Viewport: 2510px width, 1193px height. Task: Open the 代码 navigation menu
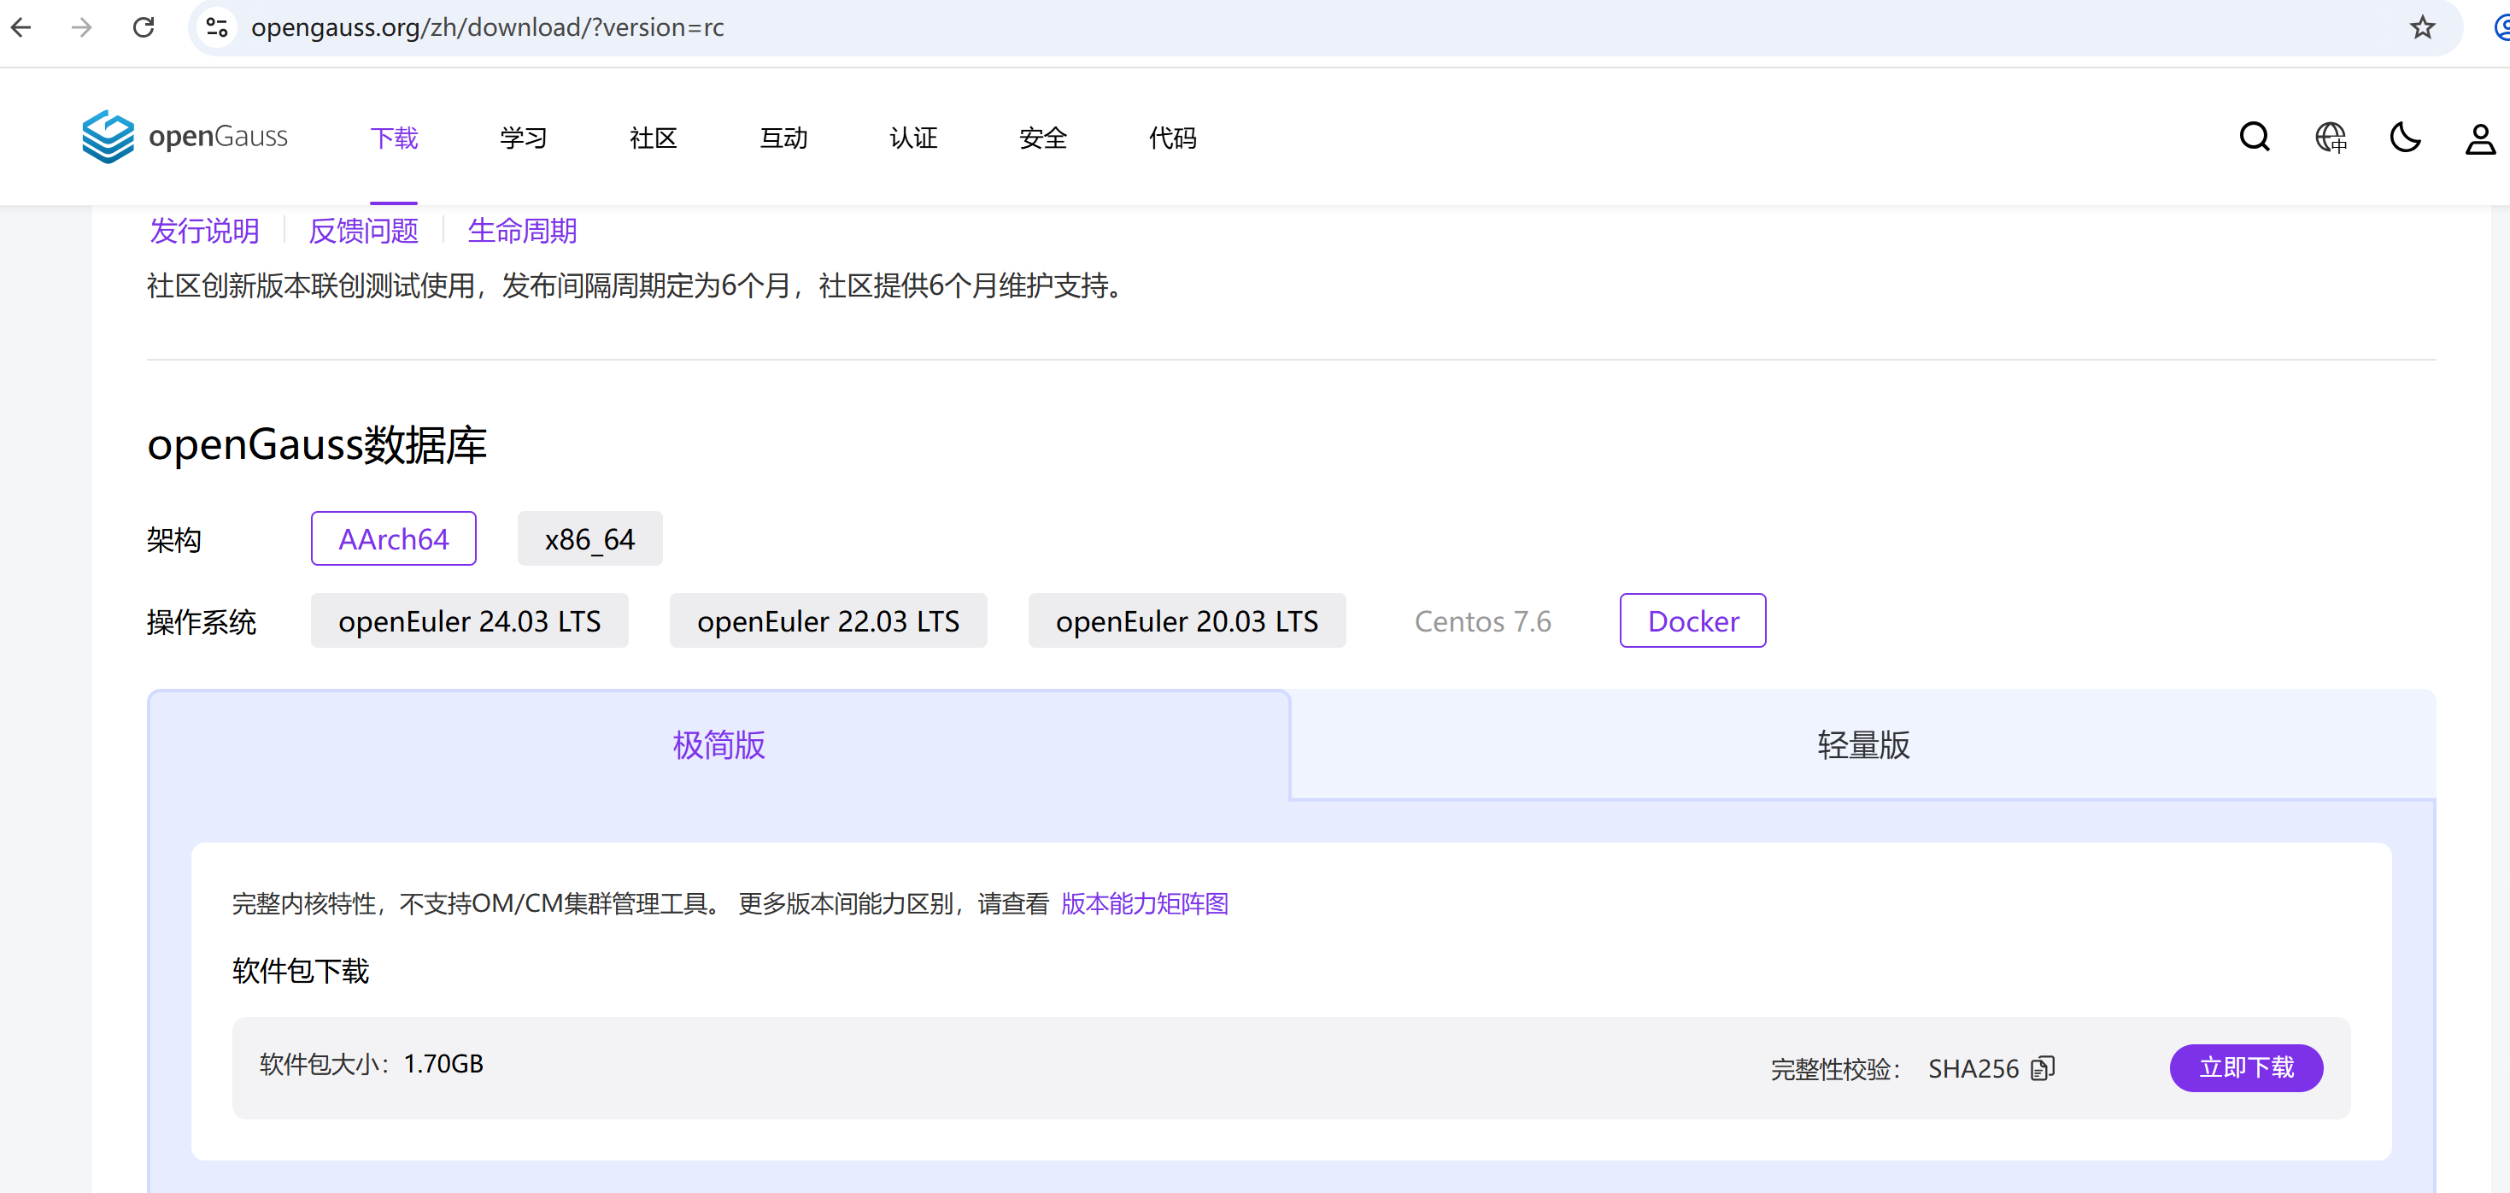(x=1172, y=138)
